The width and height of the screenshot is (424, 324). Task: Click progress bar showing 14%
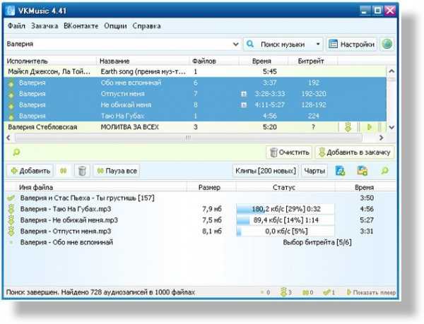click(x=285, y=220)
